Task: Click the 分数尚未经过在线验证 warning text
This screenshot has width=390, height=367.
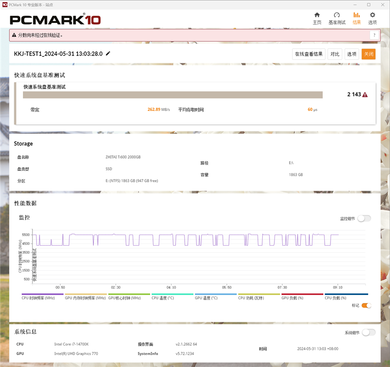Action: (x=40, y=35)
